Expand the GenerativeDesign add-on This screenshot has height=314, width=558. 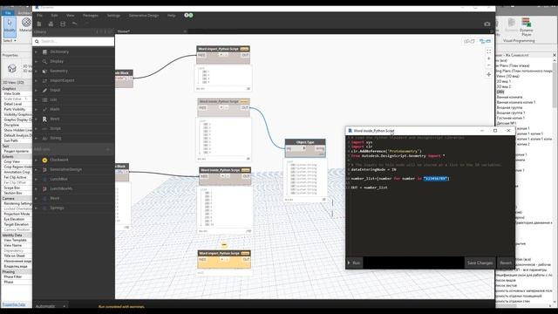[x=36, y=170]
